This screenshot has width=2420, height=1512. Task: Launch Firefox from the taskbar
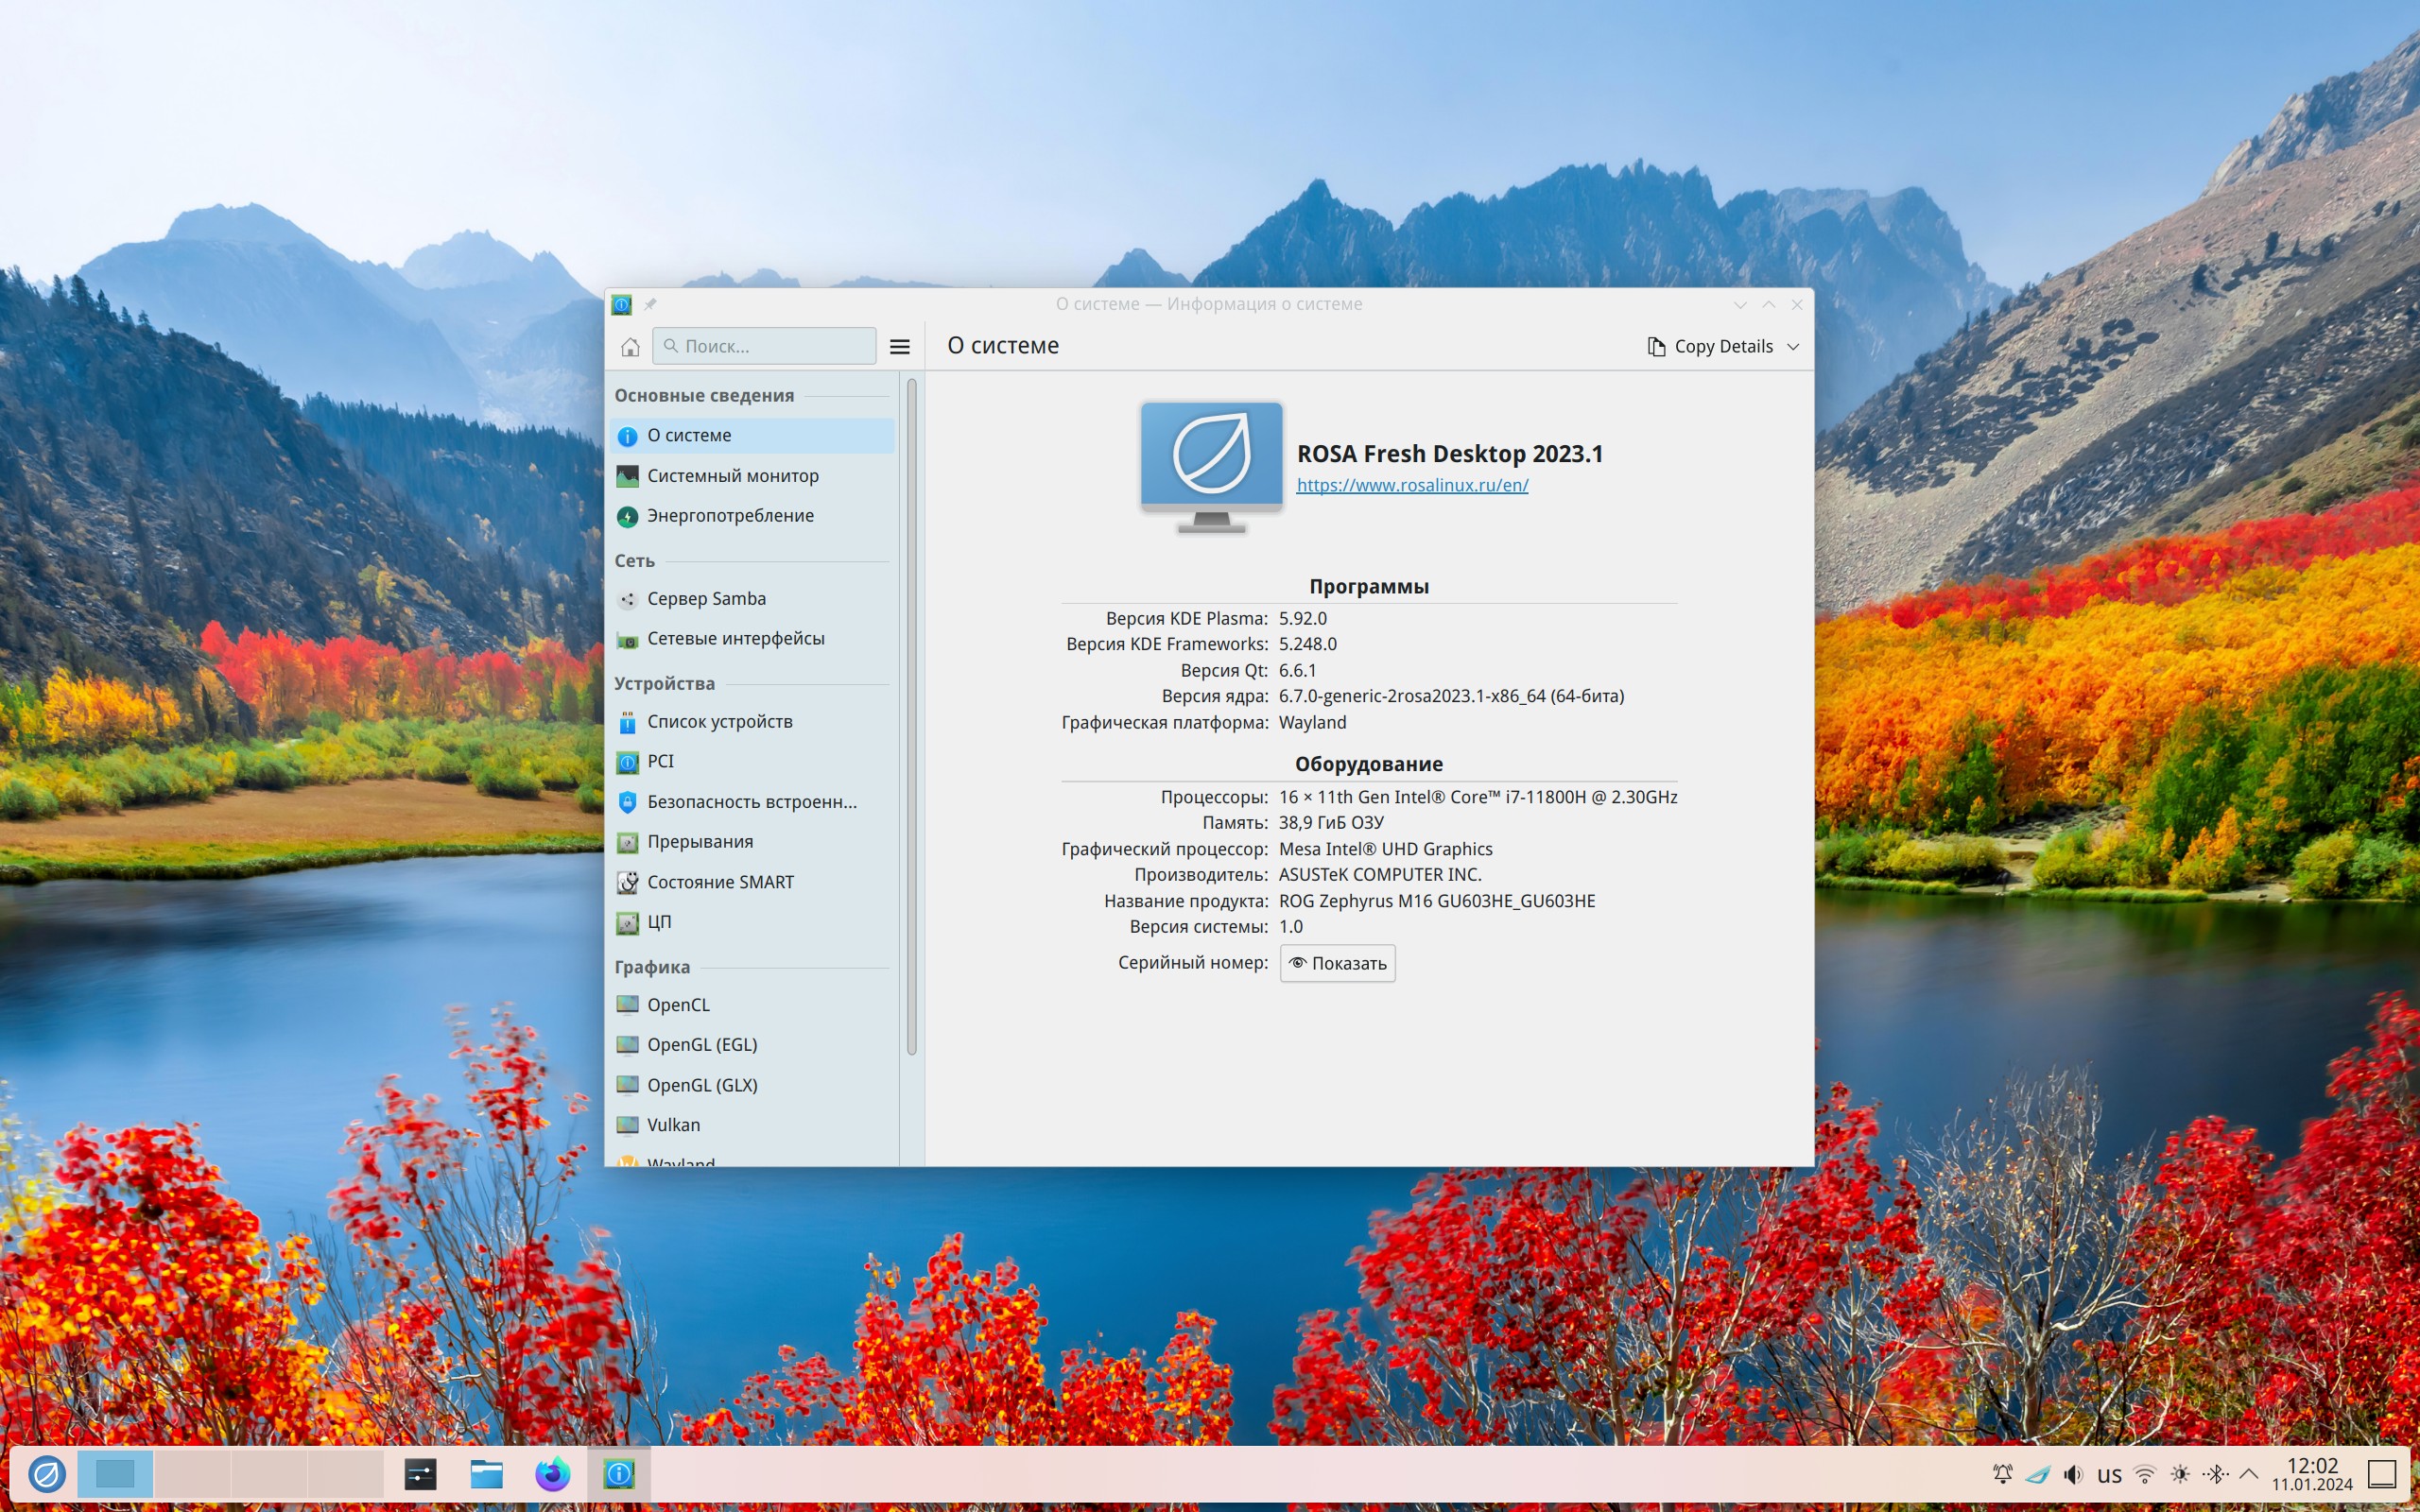pos(552,1473)
